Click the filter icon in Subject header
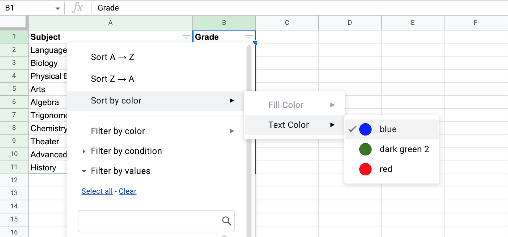The width and height of the screenshot is (508, 237). pos(186,37)
